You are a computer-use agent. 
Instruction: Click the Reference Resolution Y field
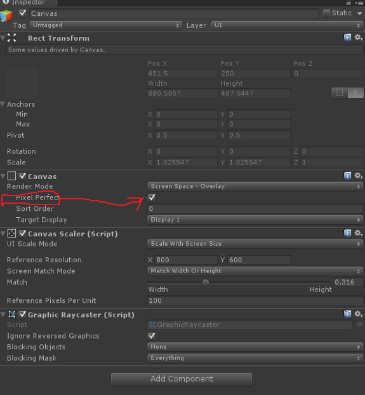click(x=259, y=260)
